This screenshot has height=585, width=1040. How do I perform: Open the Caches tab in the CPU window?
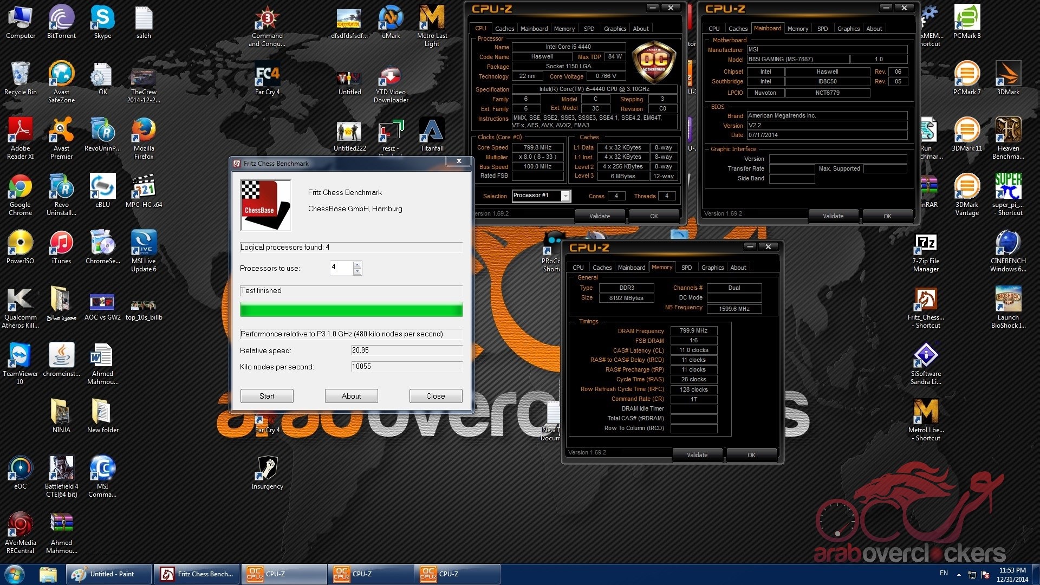(x=504, y=29)
